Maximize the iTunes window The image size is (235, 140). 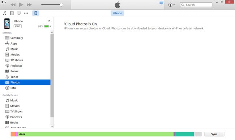[x=222, y=2]
